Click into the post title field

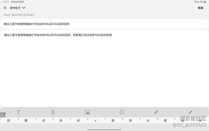(x=104, y=24)
